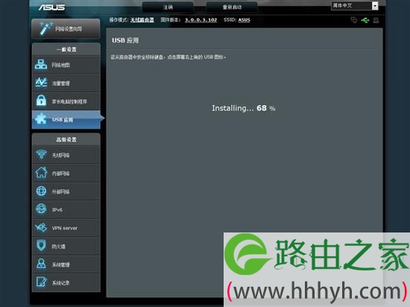Open the LAN house icon
This screenshot has width=410, height=307.
(x=41, y=173)
